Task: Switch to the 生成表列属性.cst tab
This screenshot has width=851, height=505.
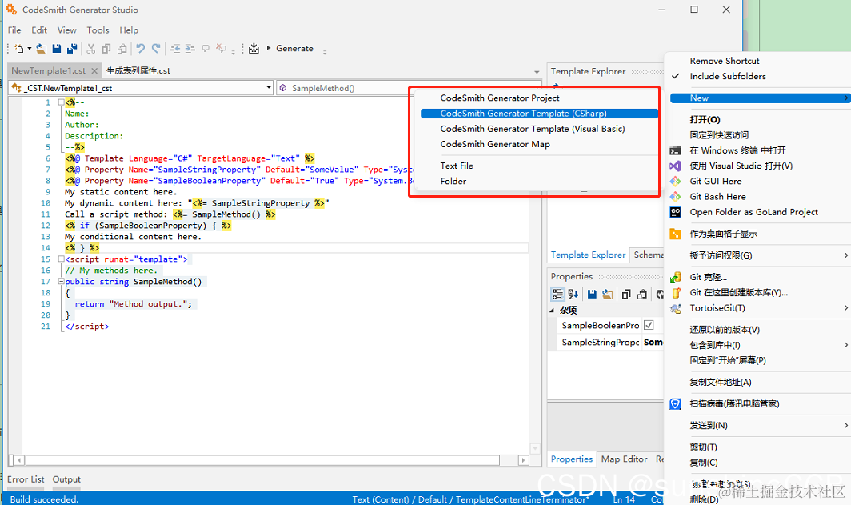Action: (138, 70)
